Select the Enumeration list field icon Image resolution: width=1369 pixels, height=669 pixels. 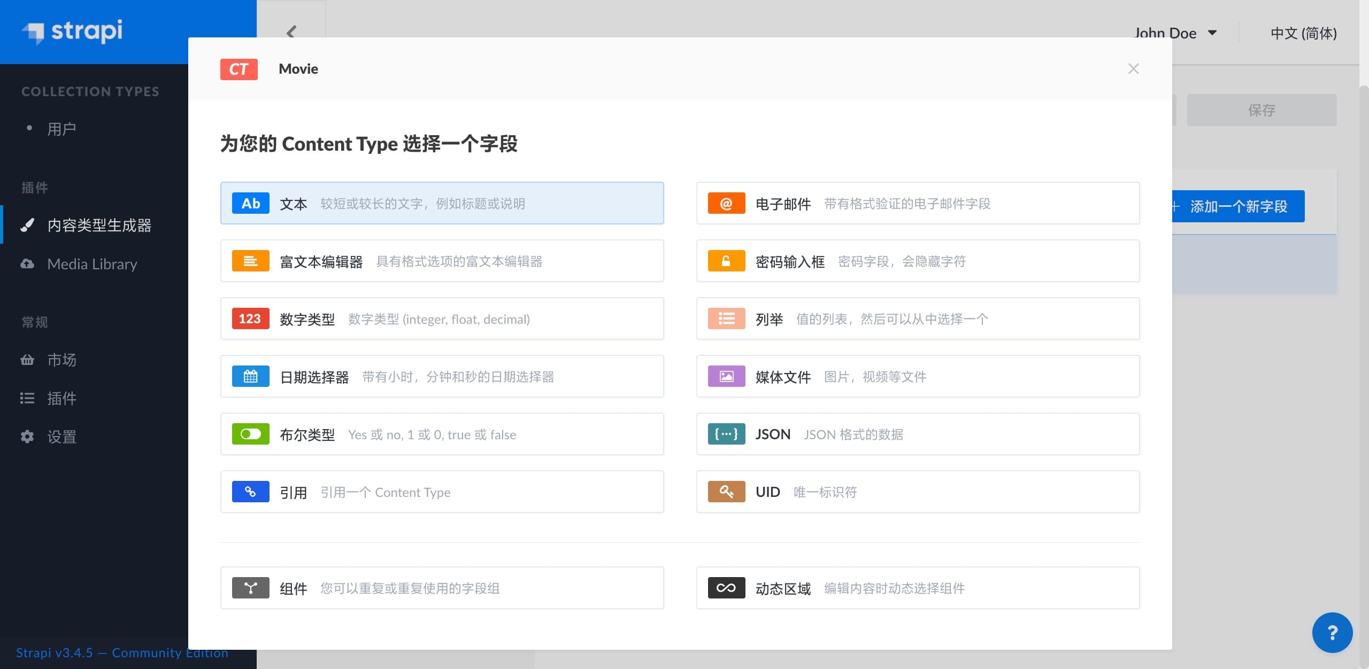[x=726, y=318]
